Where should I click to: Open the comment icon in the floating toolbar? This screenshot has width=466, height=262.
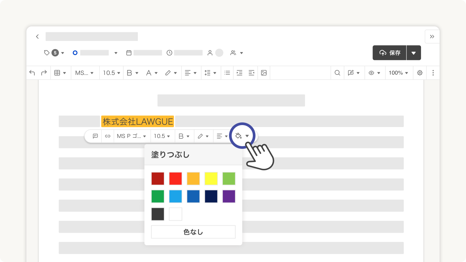point(95,136)
